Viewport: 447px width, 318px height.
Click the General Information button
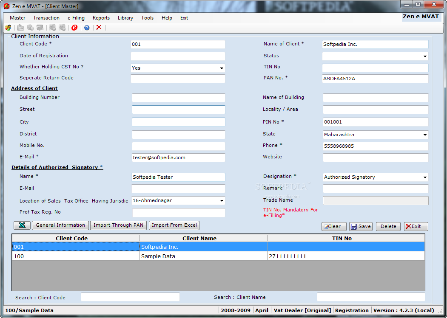pyautogui.click(x=60, y=225)
